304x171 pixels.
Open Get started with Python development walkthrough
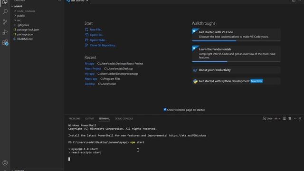(x=236, y=81)
